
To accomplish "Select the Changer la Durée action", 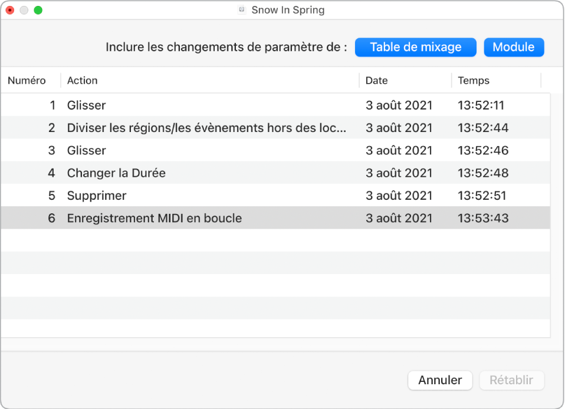I will pyautogui.click(x=116, y=173).
